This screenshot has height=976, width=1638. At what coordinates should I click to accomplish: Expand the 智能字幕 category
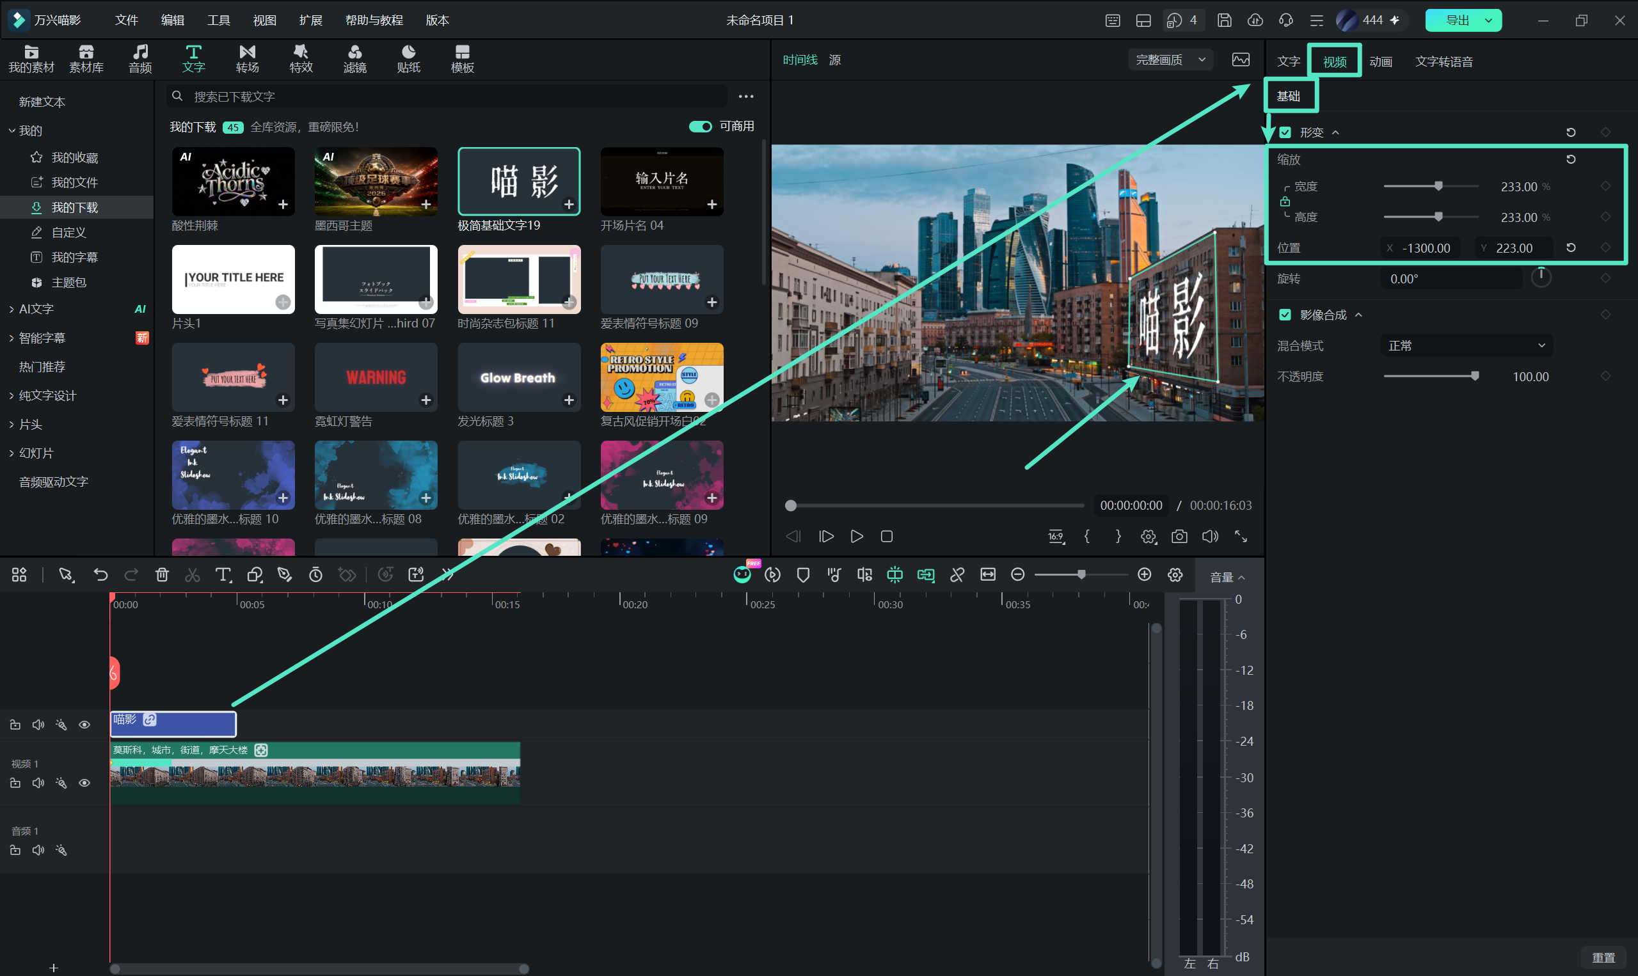12,338
